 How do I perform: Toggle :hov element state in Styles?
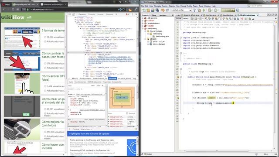tap(93, 85)
